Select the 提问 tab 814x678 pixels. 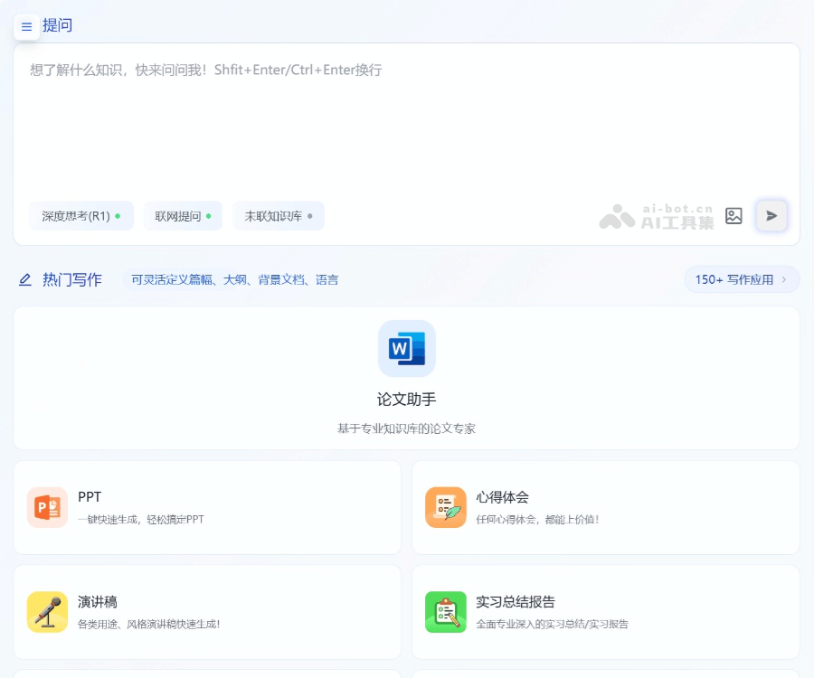point(59,25)
